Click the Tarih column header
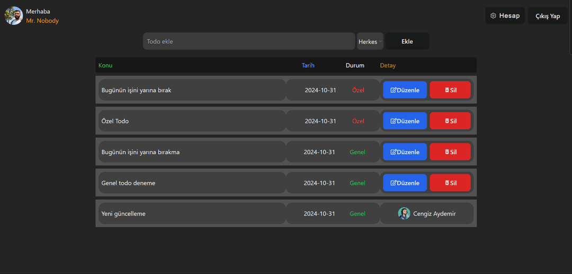 308,65
